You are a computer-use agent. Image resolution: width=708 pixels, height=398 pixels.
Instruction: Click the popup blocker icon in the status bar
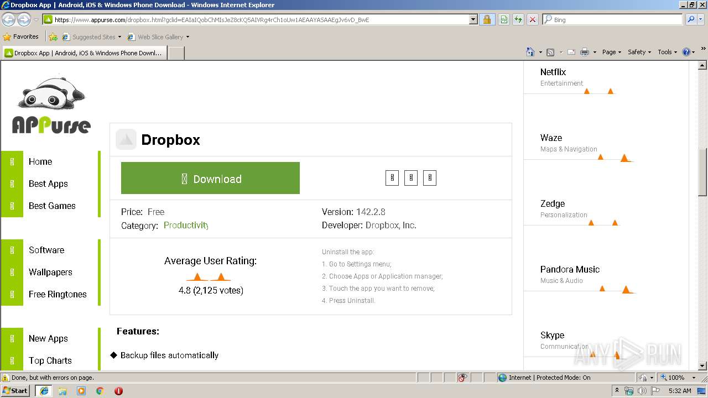click(x=463, y=378)
